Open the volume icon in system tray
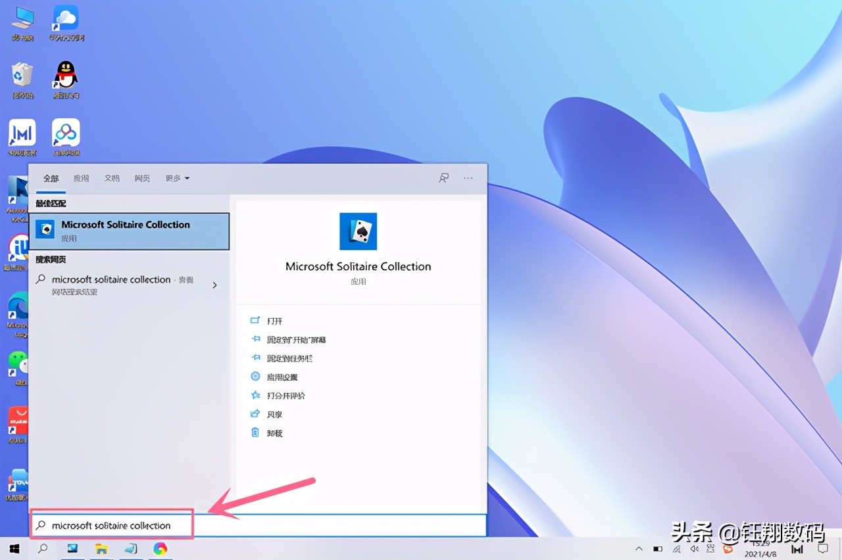This screenshot has height=560, width=842. [x=694, y=549]
